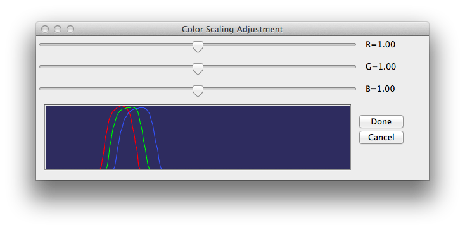Click the red histogram curve peak
The width and height of the screenshot is (465, 230).
point(122,106)
